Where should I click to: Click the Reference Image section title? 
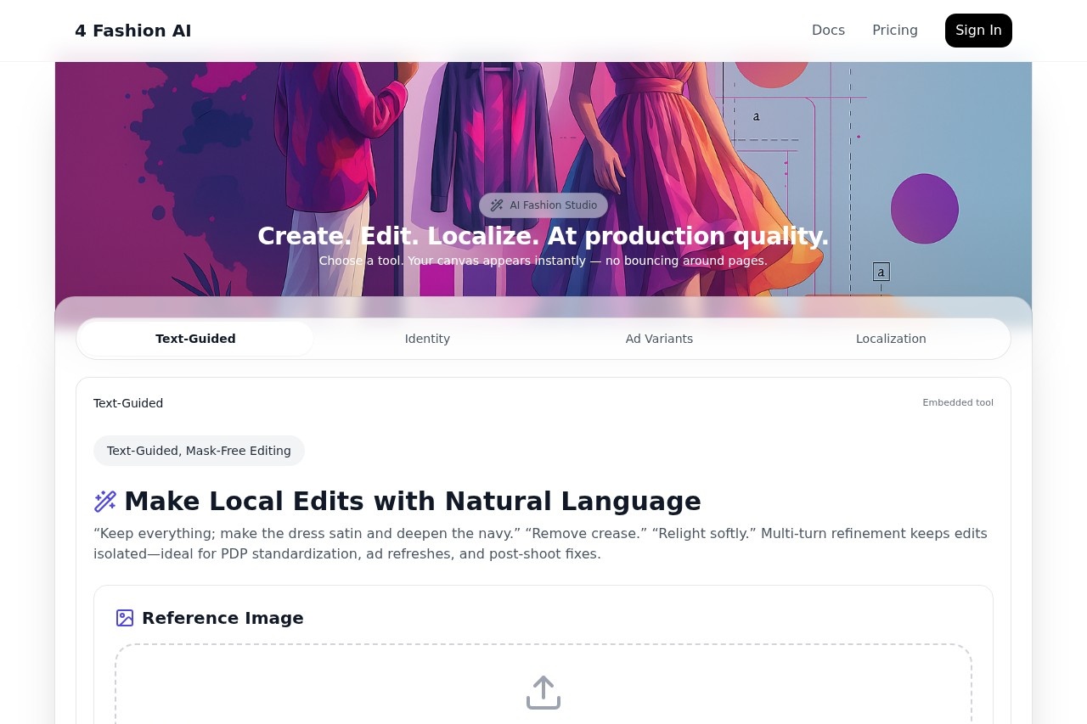click(x=222, y=618)
